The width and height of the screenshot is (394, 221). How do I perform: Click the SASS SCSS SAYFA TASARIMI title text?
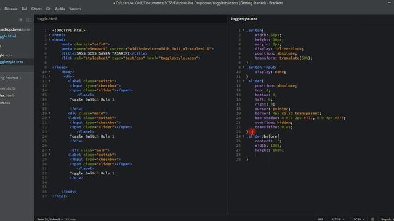103,53
